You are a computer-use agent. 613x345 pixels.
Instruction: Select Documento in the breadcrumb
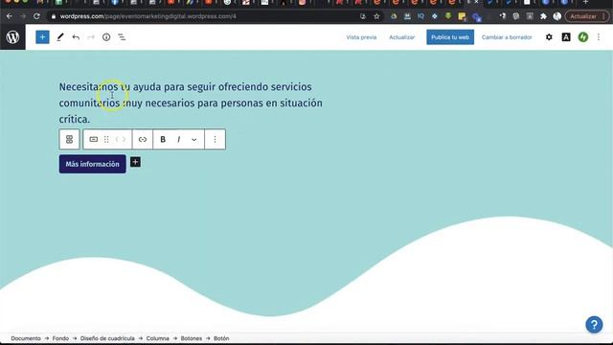26,338
